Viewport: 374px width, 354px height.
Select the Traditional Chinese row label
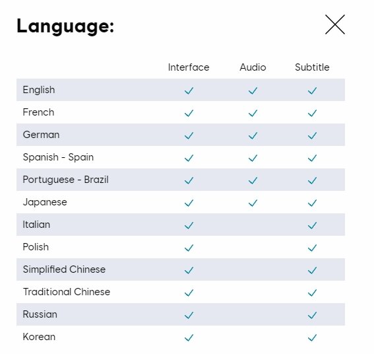67,292
